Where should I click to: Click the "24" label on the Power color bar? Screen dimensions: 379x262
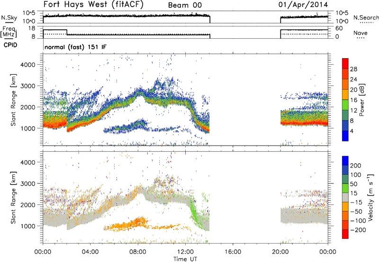353,79
